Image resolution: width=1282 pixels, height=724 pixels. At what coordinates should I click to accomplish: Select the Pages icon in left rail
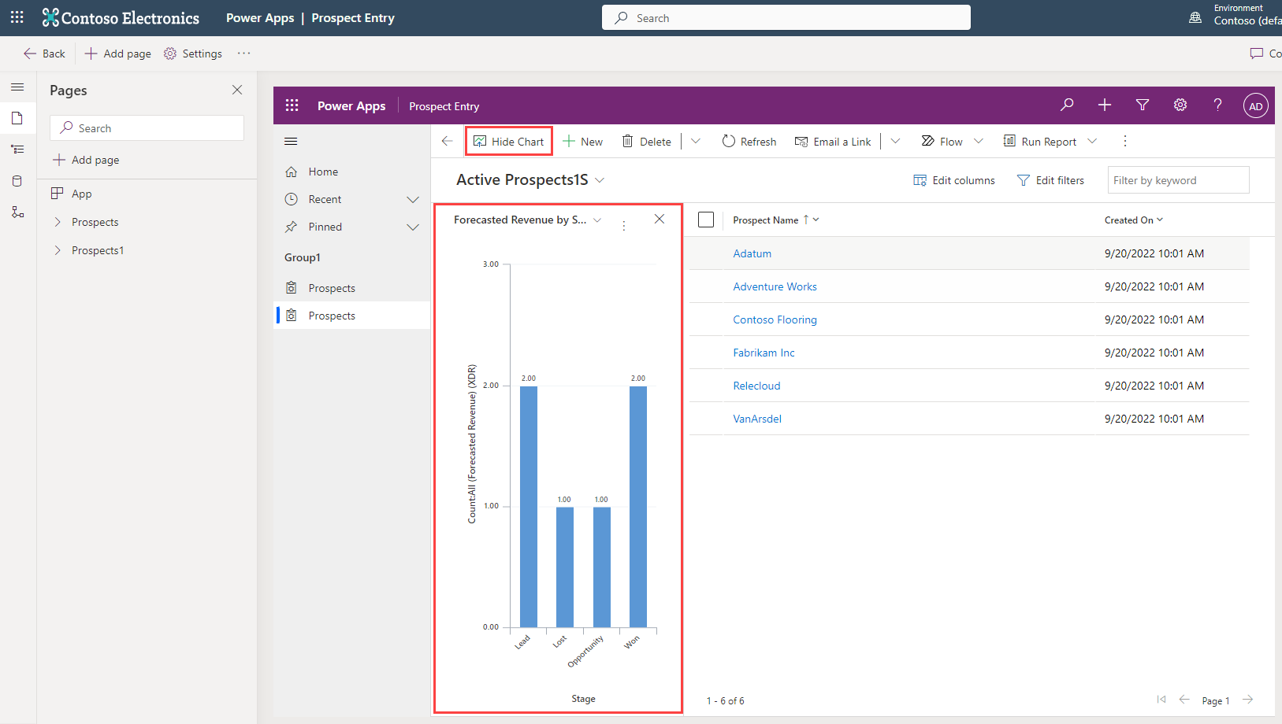[17, 118]
